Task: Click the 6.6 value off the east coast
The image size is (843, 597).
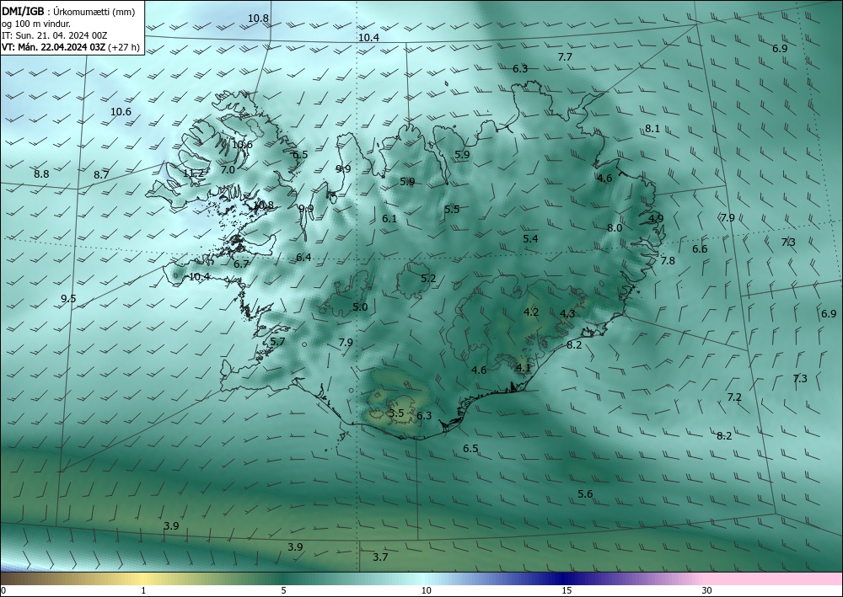Action: (700, 248)
